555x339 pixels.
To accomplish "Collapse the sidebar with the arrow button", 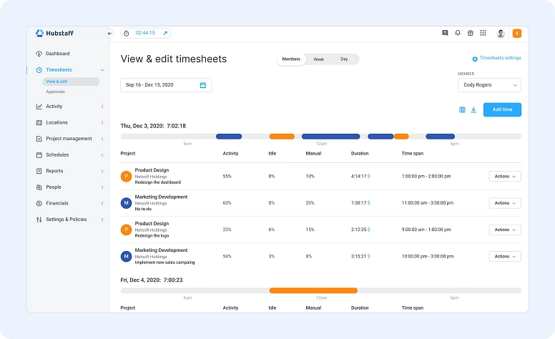I will (109, 33).
